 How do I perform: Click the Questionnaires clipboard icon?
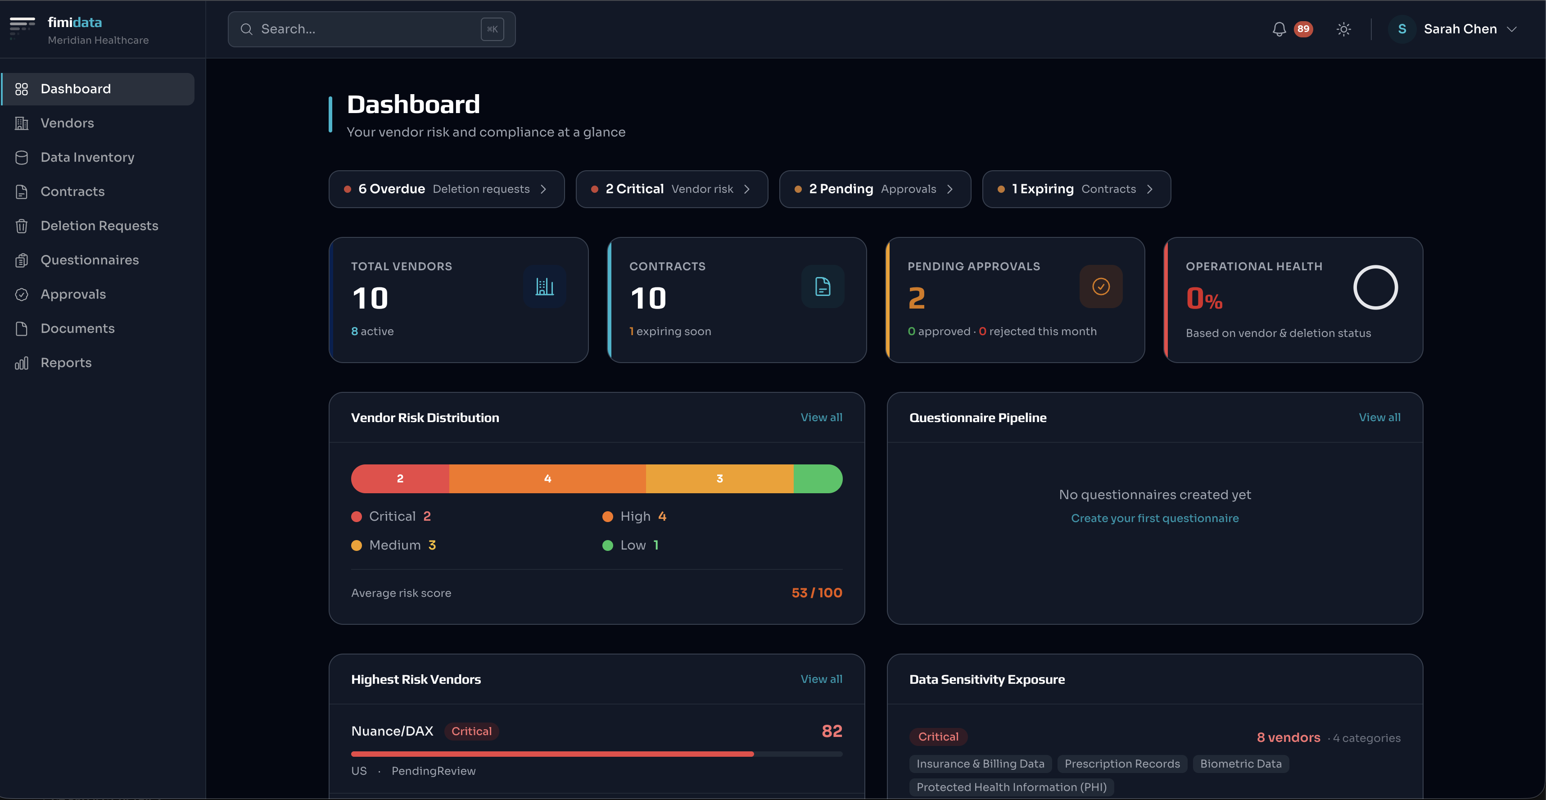tap(22, 260)
